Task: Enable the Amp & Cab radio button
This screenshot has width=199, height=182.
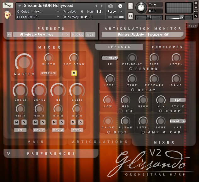Action: pos(143,132)
